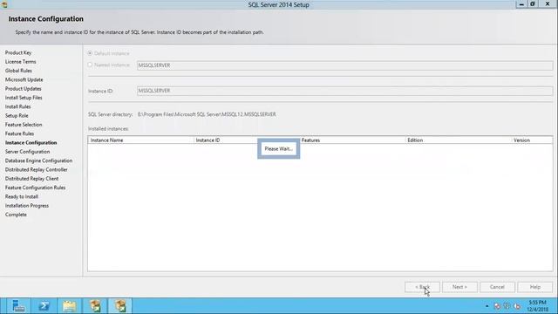Viewport: 558px width, 314px height.
Task: Select Setup Role in the sidebar
Action: coord(17,116)
